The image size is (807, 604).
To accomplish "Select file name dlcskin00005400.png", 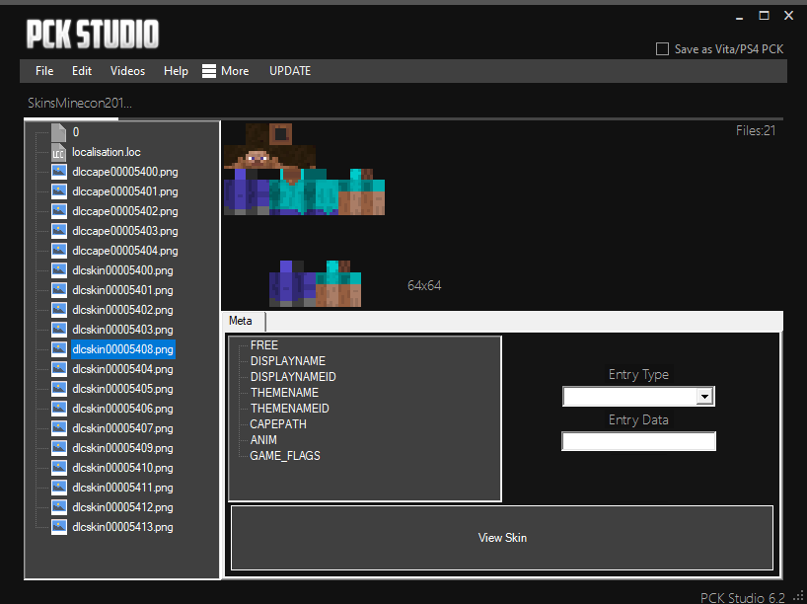I will click(x=122, y=270).
